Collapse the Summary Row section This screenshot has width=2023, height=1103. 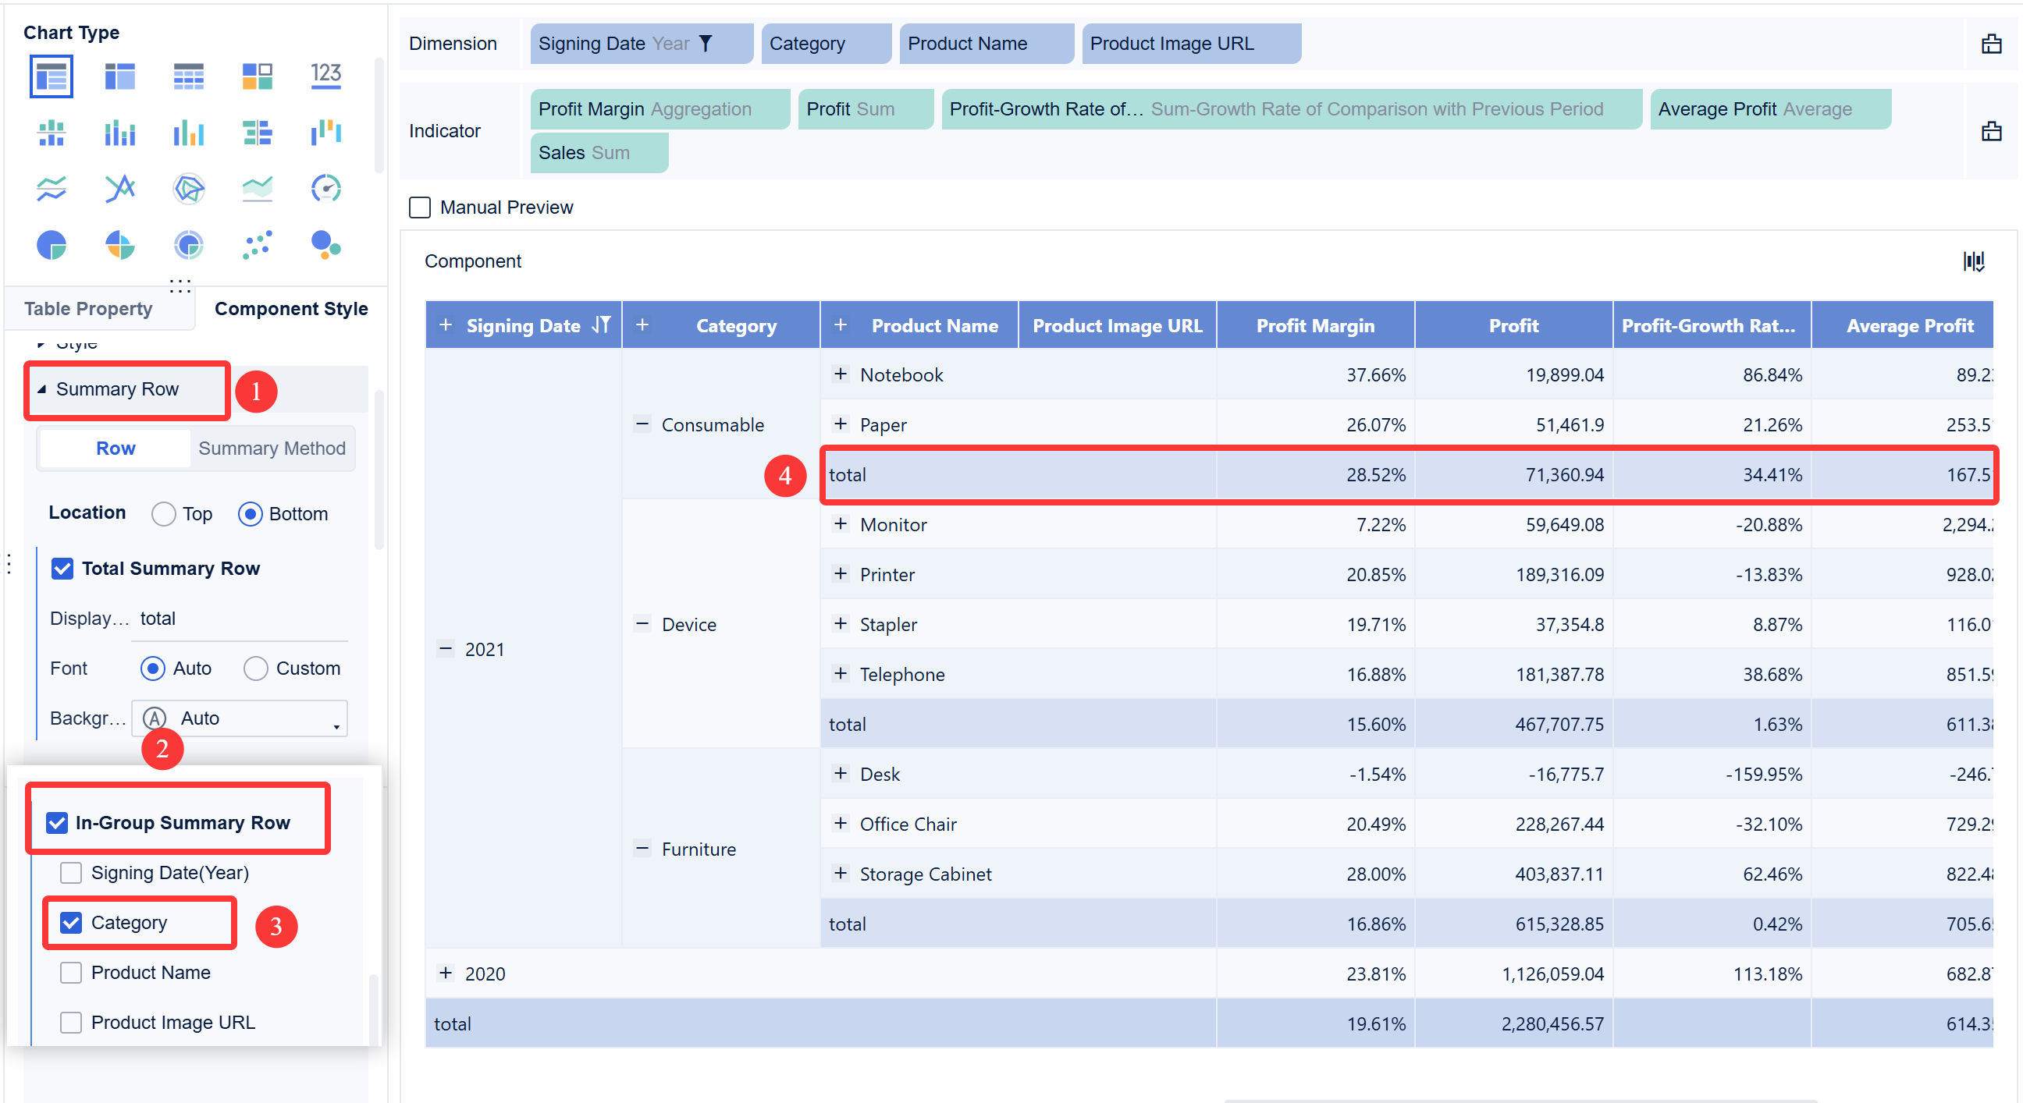(41, 388)
